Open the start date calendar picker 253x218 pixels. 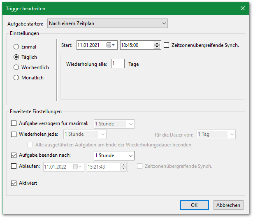click(x=111, y=45)
